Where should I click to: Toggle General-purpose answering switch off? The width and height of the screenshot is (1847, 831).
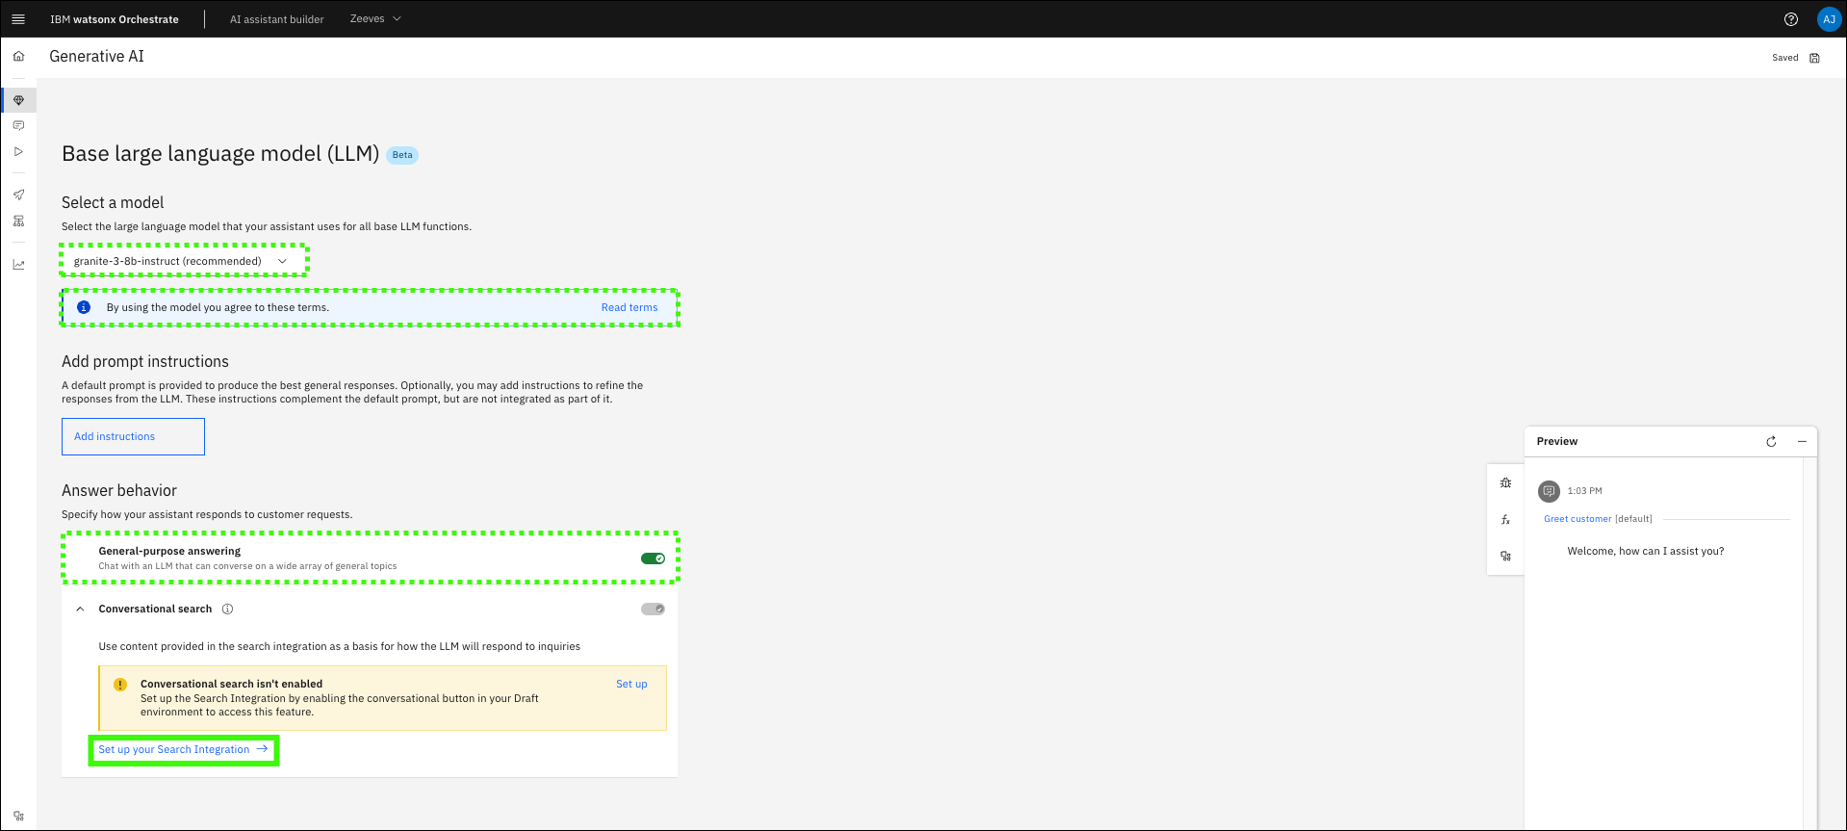(x=653, y=558)
